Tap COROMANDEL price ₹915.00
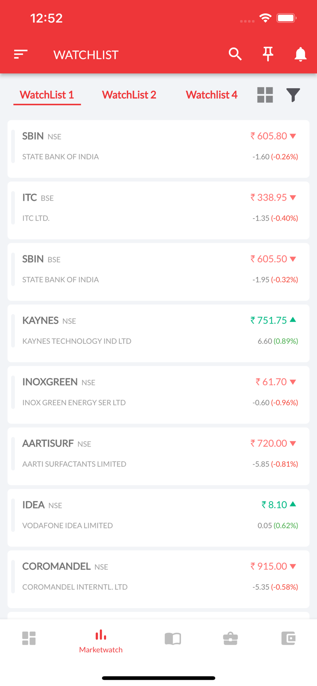The width and height of the screenshot is (317, 686). [269, 566]
